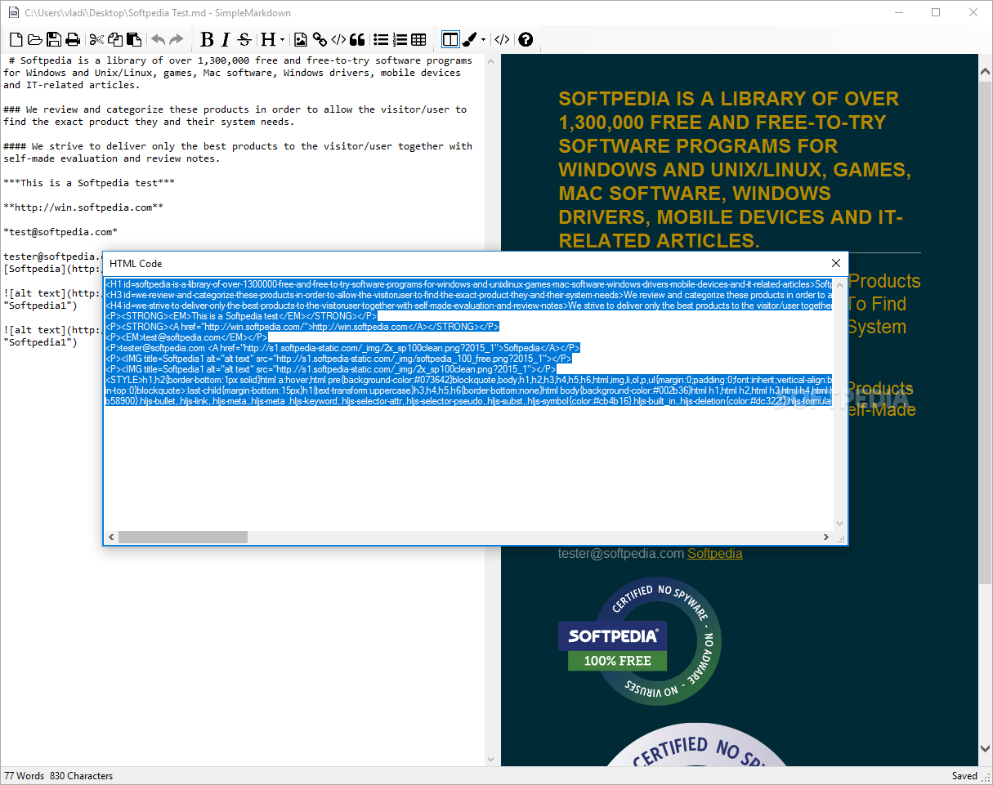The height and width of the screenshot is (785, 993).
Task: Minimize the SimpleMarkdown window
Action: coord(899,13)
